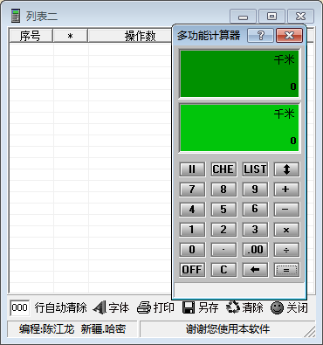The image size is (323, 345).
Task: Click the 序号 column header
Action: pos(31,36)
